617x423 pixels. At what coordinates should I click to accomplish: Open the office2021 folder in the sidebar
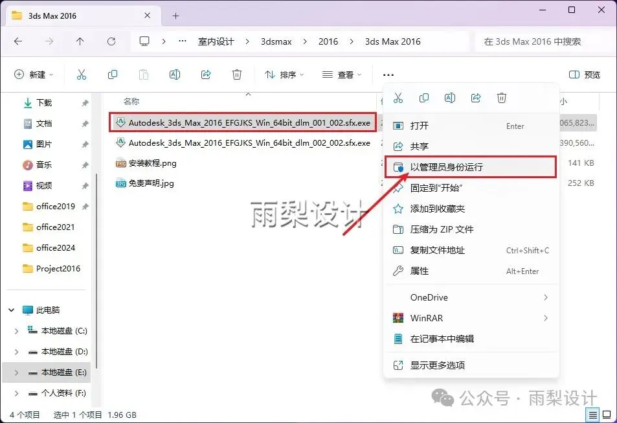click(49, 227)
